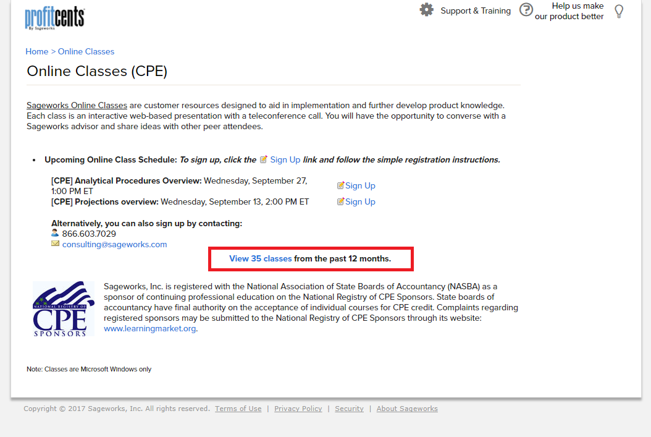Open the Security footer link
The image size is (651, 437).
point(349,409)
